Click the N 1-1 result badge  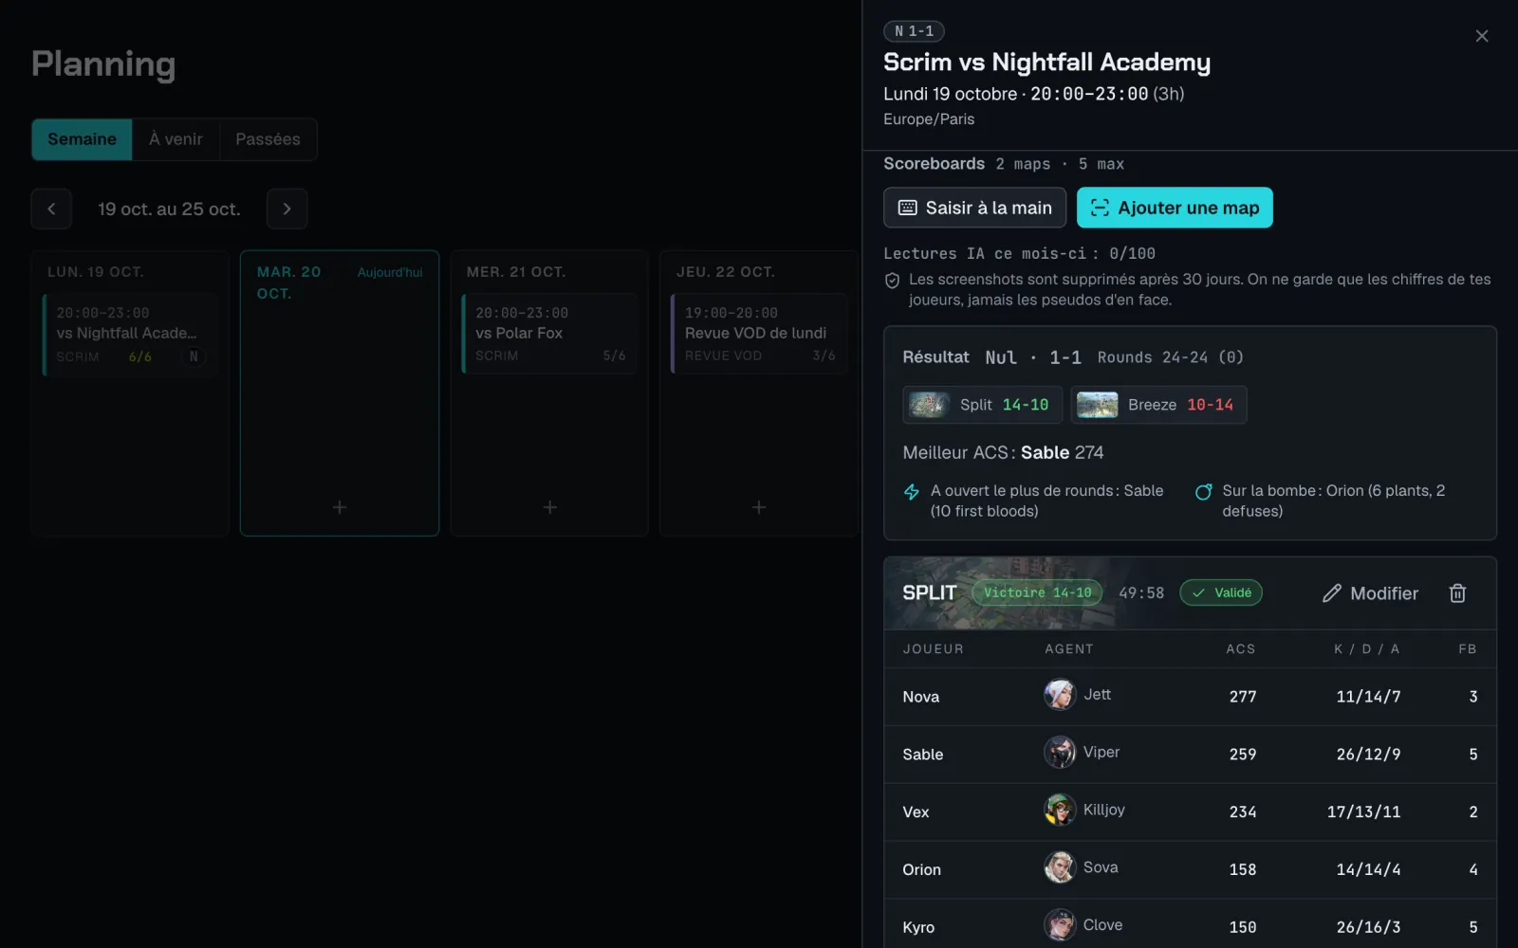point(914,31)
